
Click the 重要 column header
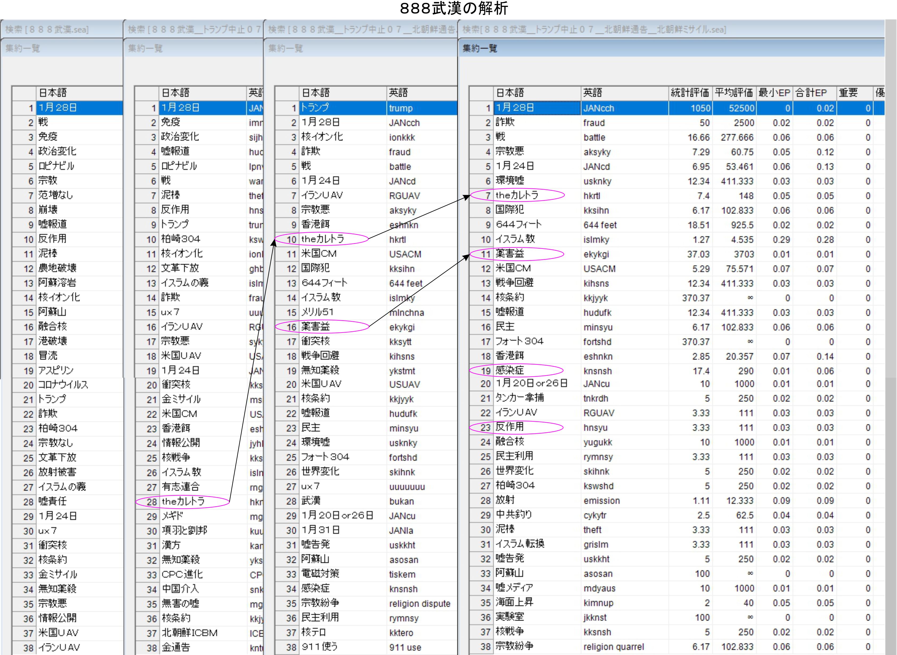(x=848, y=93)
